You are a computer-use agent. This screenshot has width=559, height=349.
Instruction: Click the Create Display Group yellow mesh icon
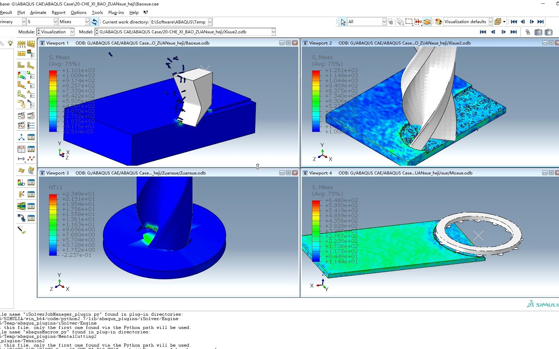click(x=21, y=170)
